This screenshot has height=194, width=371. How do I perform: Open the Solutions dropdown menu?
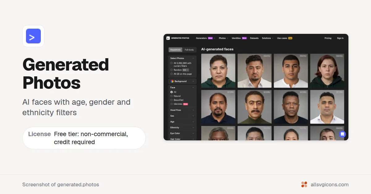click(x=267, y=38)
